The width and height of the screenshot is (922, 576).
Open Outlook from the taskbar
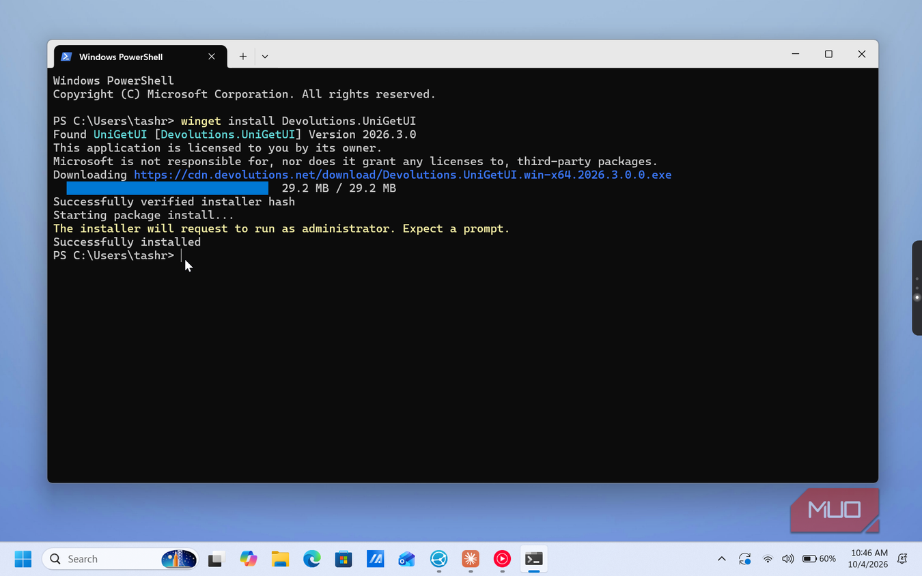point(407,559)
